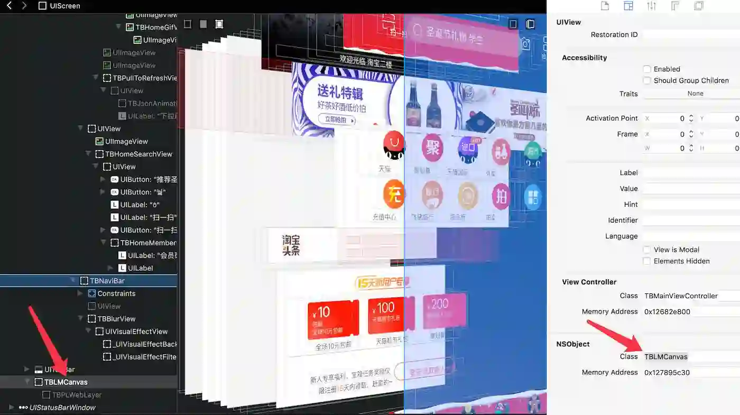Open the layered-square icon inspector tab
The image size is (740, 415).
699,6
